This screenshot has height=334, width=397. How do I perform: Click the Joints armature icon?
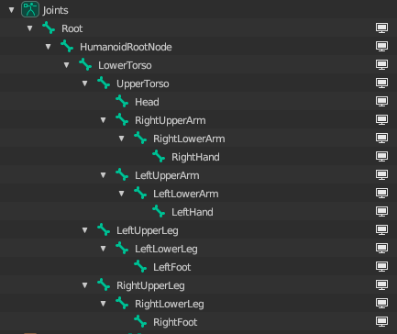tap(30, 9)
